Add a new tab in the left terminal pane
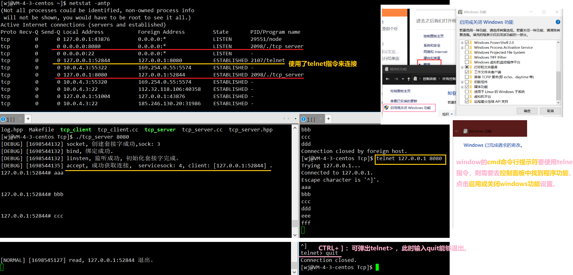The image size is (573, 275). (x=28, y=119)
